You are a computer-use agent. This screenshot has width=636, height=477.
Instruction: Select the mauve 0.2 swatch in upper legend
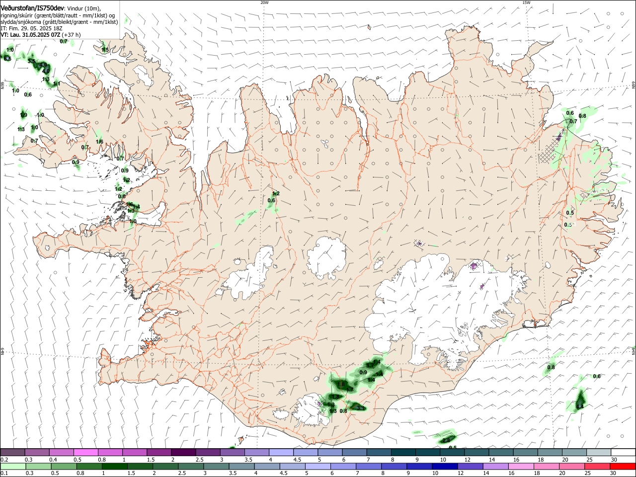point(12,452)
